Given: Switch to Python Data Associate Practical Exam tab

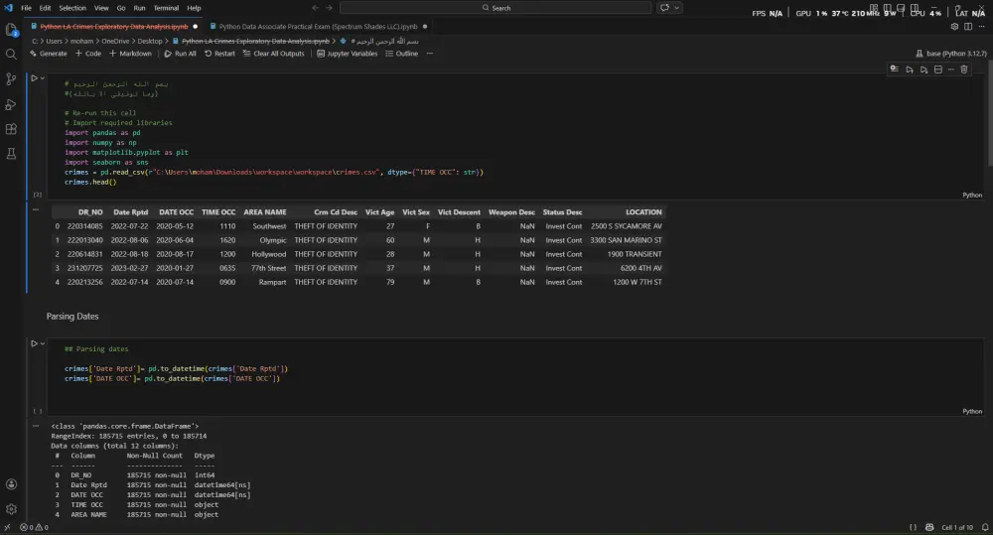Looking at the screenshot, I should tap(318, 27).
